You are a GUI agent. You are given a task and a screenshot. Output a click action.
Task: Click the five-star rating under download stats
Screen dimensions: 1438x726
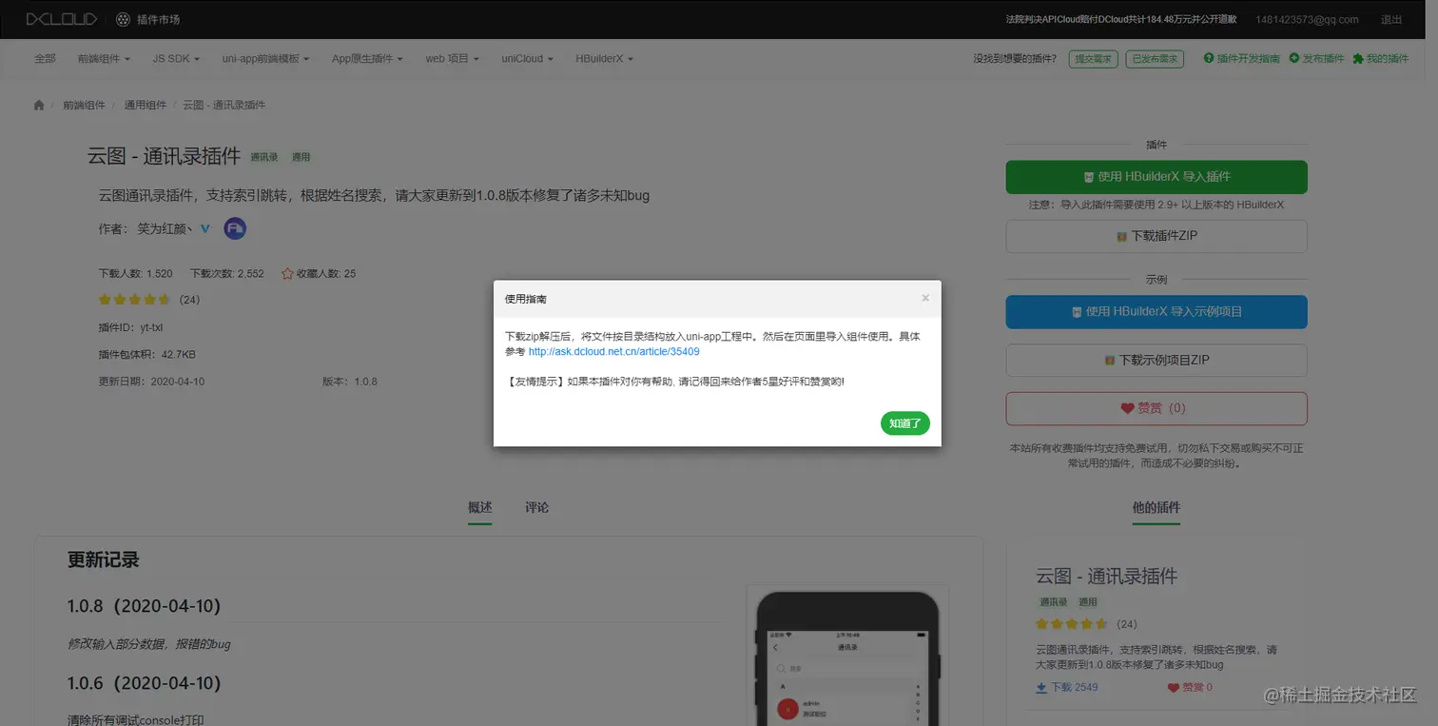[134, 299]
